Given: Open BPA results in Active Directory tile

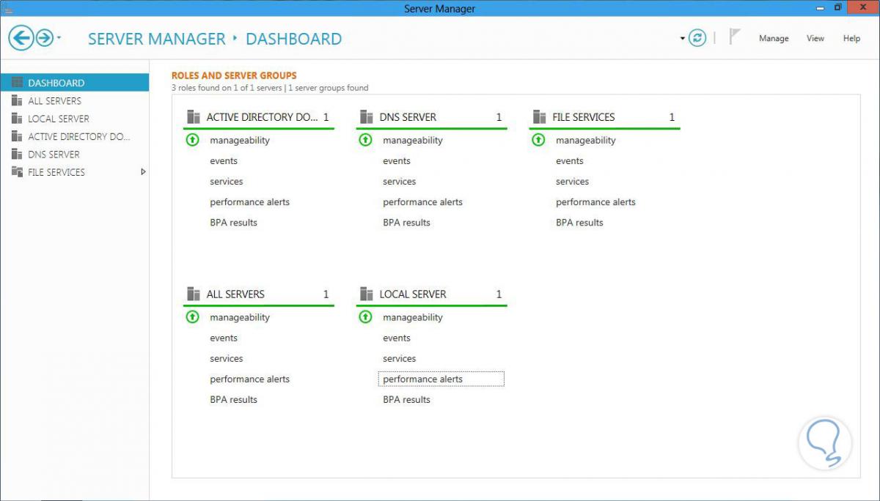Looking at the screenshot, I should [x=233, y=223].
